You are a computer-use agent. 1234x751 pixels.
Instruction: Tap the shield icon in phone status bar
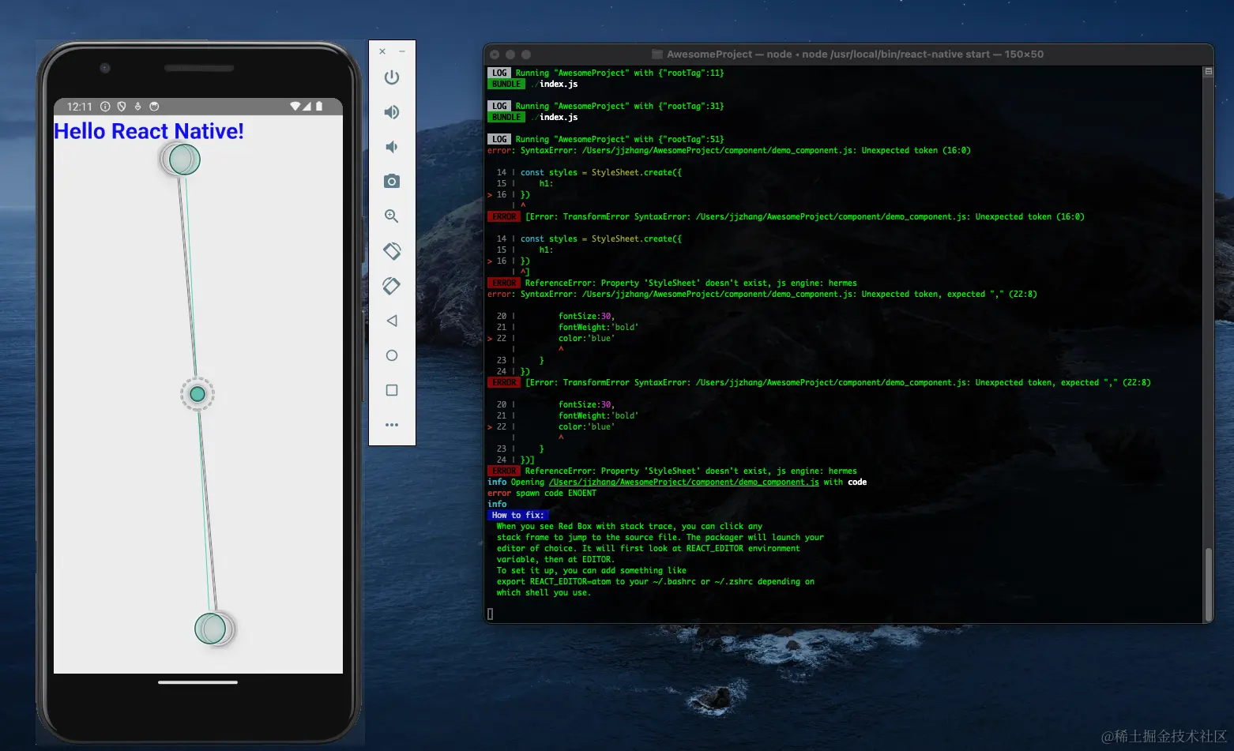click(x=122, y=107)
